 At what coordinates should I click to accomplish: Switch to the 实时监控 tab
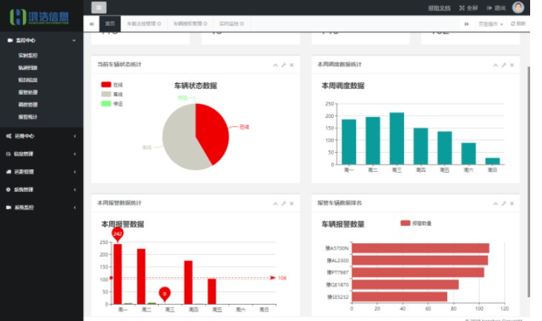click(231, 24)
